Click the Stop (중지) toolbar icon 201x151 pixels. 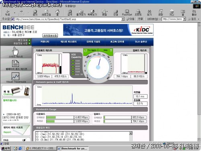coord(35,12)
